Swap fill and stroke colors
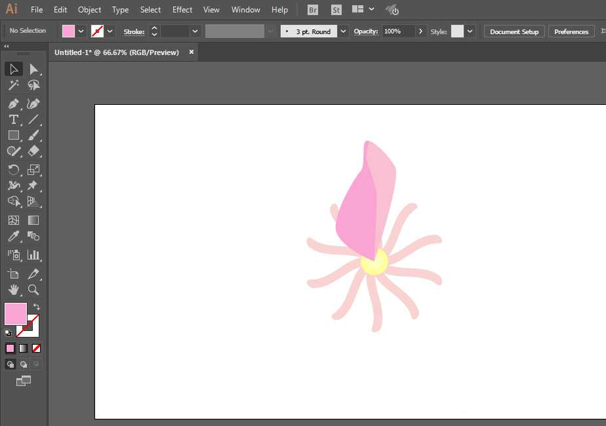Image resolution: width=606 pixels, height=426 pixels. [37, 307]
